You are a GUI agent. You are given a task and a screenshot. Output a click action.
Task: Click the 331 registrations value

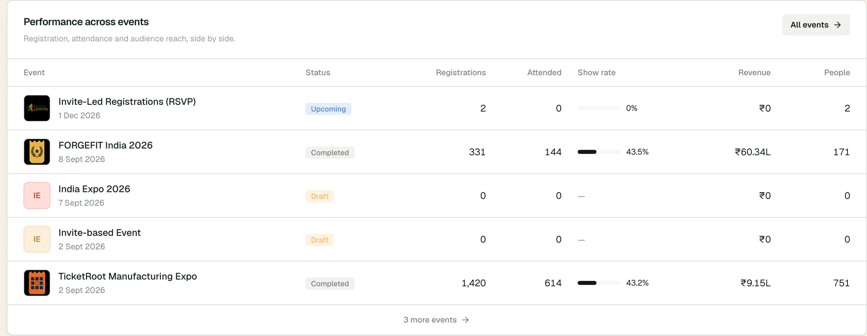[477, 152]
